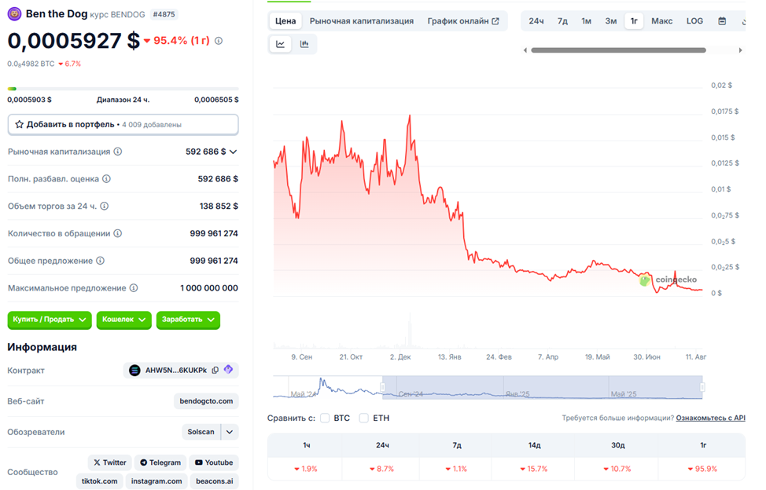Click info icon next to Максимальное предложение
Viewport: 766px width, 490px height.
(x=134, y=288)
